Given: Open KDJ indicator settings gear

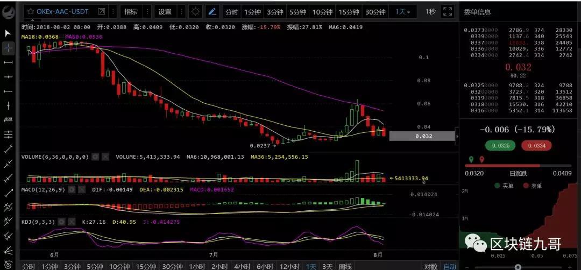Looking at the screenshot, I should click(62, 222).
